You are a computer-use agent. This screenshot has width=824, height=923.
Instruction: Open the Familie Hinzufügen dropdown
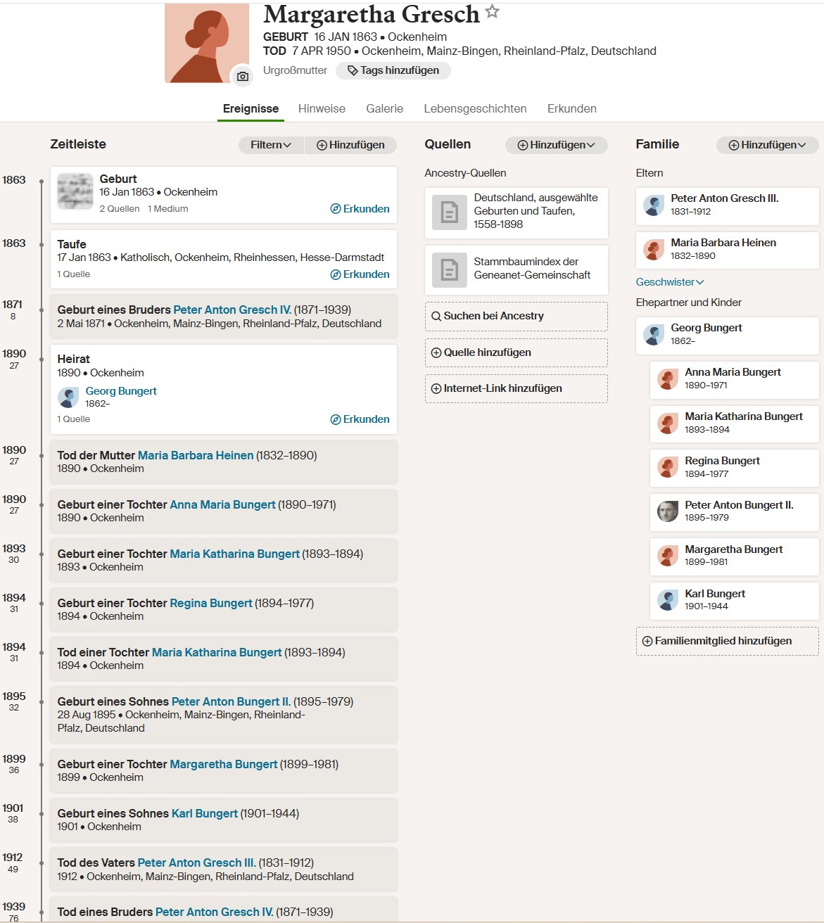767,145
